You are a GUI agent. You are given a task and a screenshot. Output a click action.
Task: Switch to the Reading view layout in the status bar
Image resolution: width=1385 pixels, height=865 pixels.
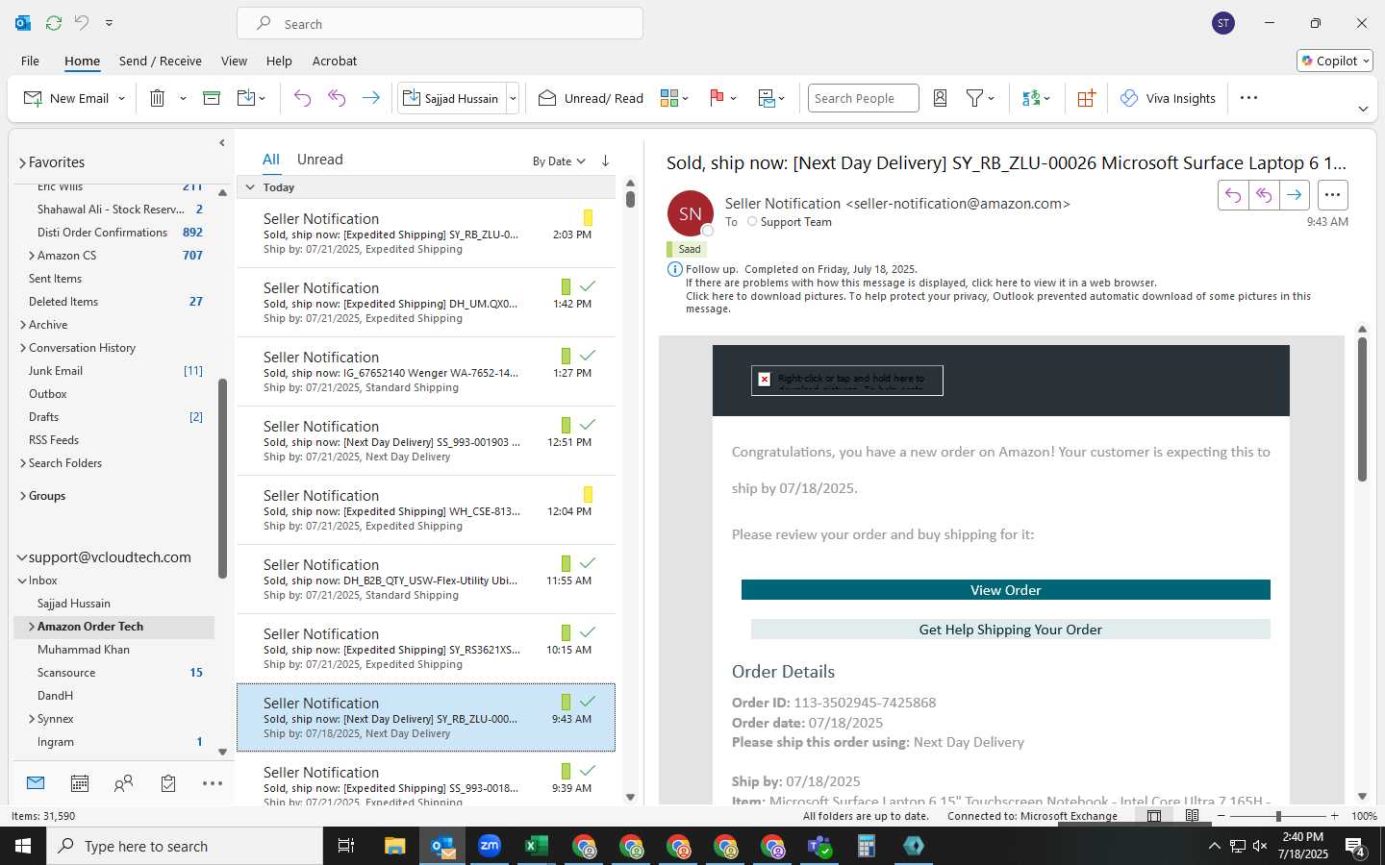(x=1192, y=816)
